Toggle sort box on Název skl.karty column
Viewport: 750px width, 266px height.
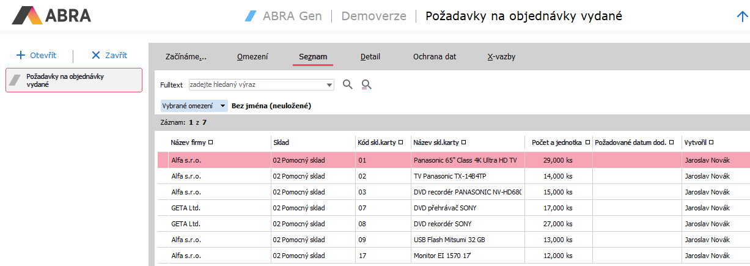463,142
